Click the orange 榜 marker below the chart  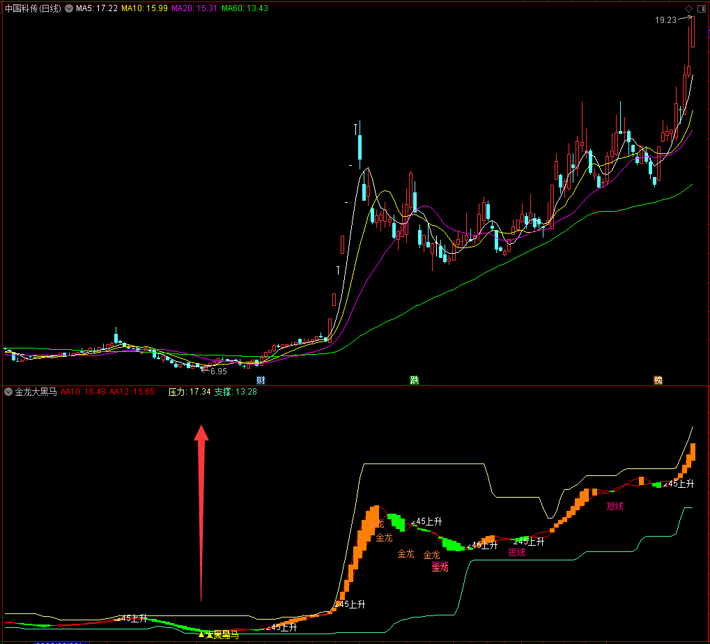click(658, 380)
